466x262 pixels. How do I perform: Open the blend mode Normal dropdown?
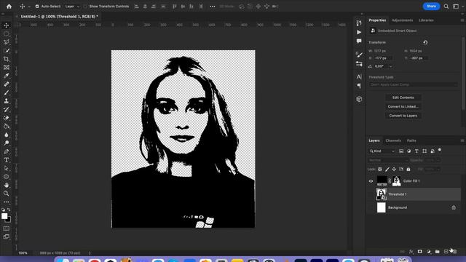pyautogui.click(x=388, y=160)
